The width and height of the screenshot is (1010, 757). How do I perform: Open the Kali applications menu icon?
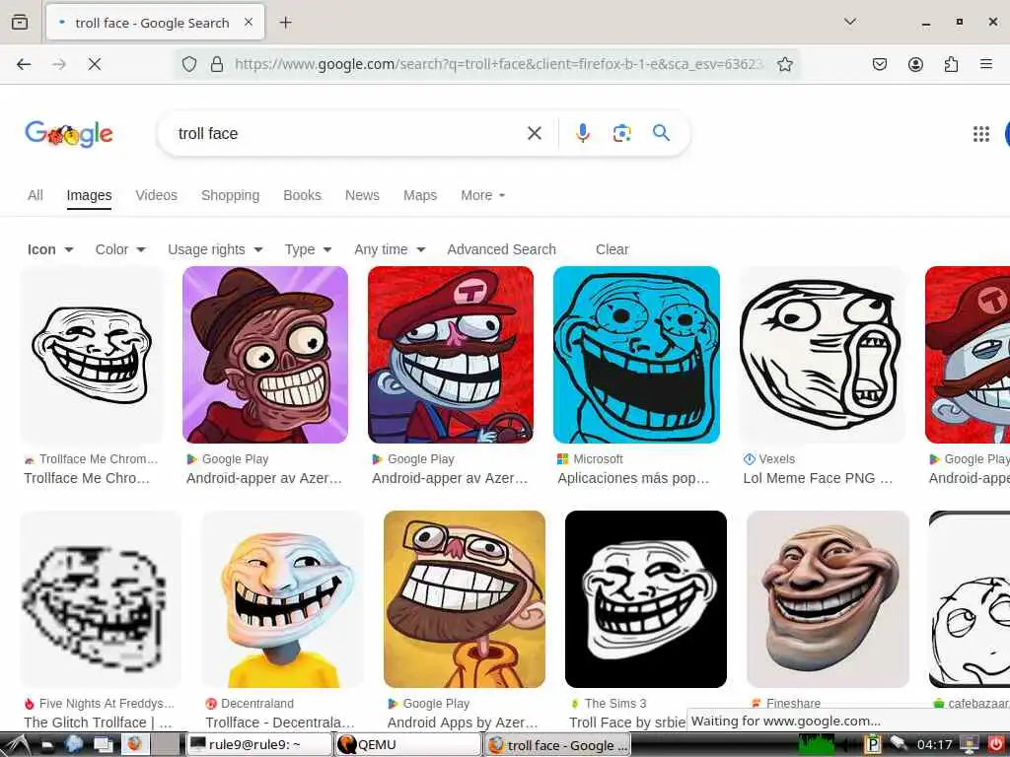17,745
